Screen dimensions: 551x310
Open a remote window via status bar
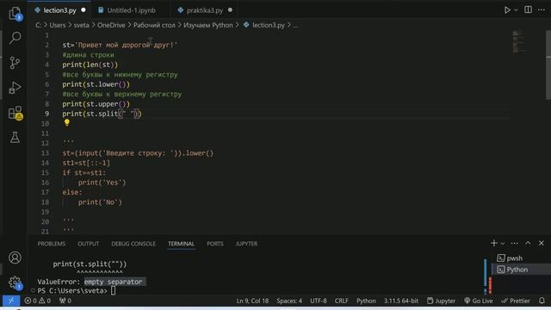point(11,301)
